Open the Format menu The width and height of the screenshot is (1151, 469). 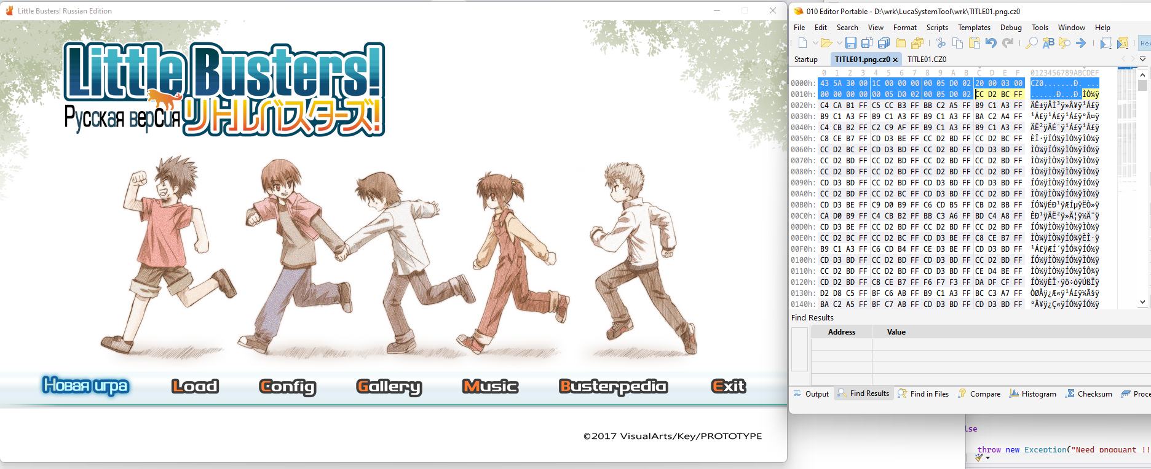click(x=905, y=28)
